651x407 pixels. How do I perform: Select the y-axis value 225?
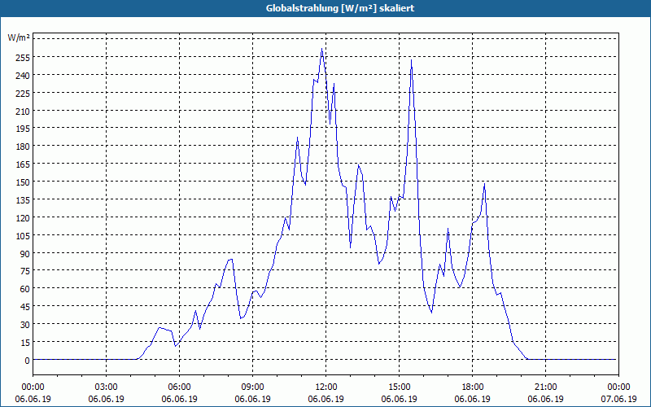pyautogui.click(x=23, y=93)
